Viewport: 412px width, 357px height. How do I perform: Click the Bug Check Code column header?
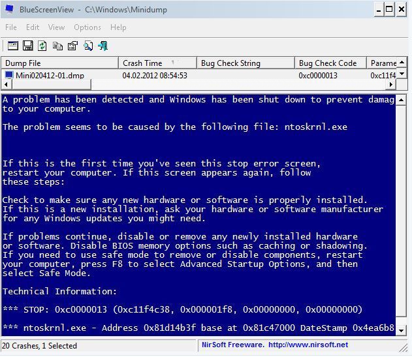(x=329, y=63)
